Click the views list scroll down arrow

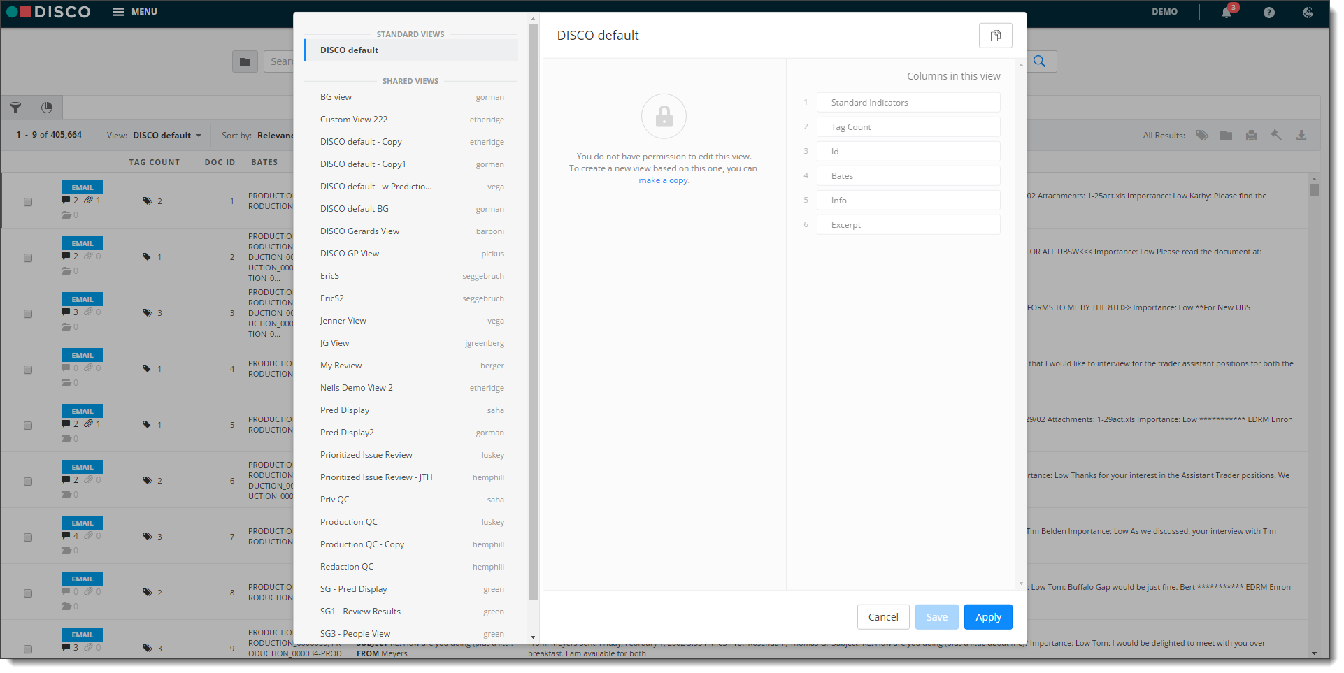(x=533, y=637)
